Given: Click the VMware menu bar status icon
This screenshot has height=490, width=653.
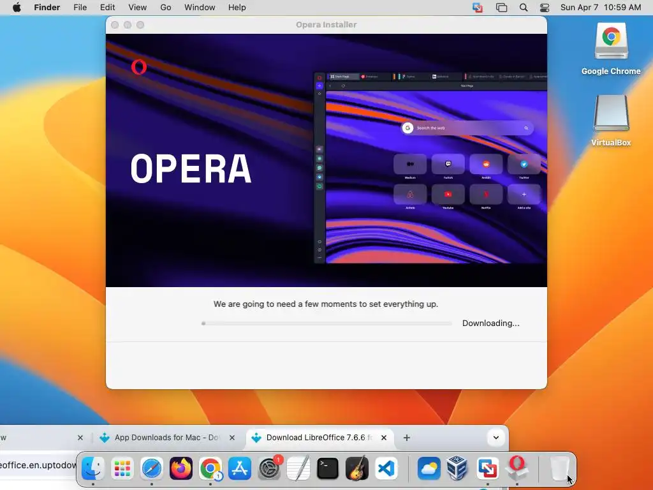Looking at the screenshot, I should click(478, 8).
